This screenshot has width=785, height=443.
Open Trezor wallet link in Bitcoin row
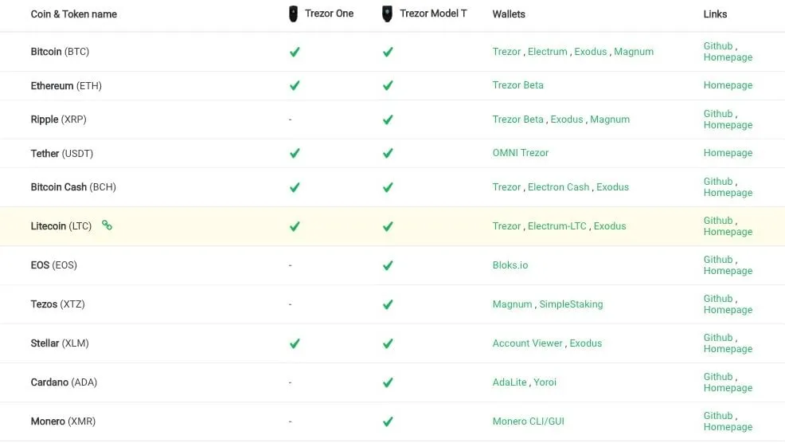pos(506,52)
